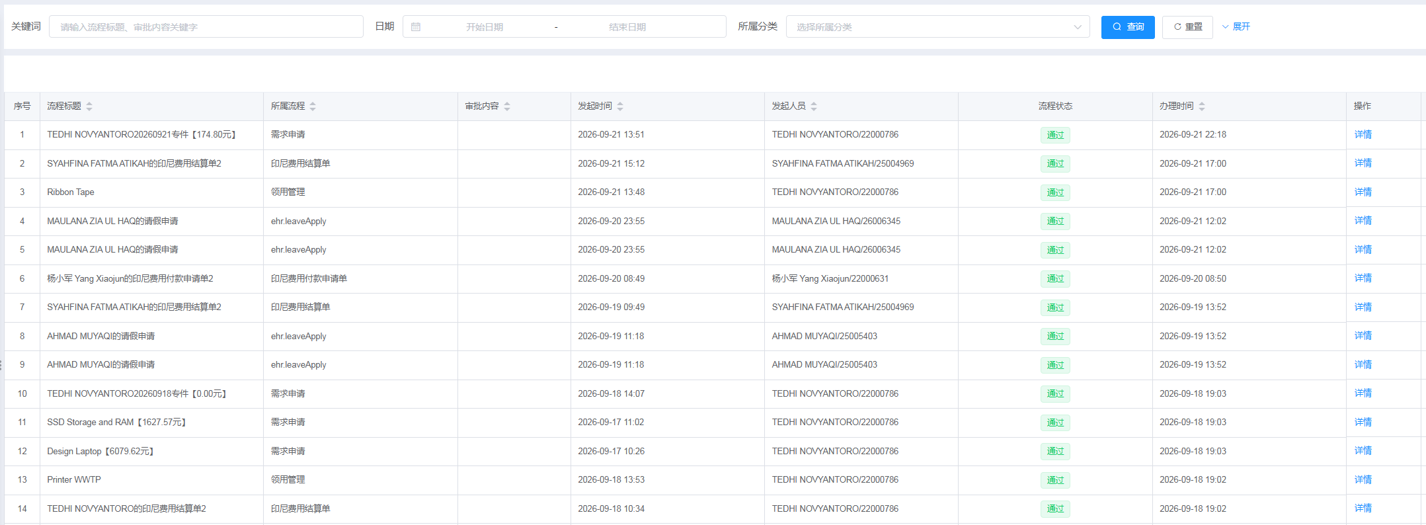The width and height of the screenshot is (1426, 525).
Task: Click the calendar icon in date field
Action: pyautogui.click(x=416, y=27)
